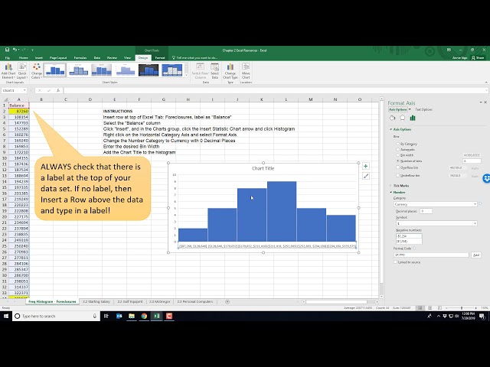Open the Name Box dropdown arrow
This screenshot has height=367, width=490.
pos(24,90)
